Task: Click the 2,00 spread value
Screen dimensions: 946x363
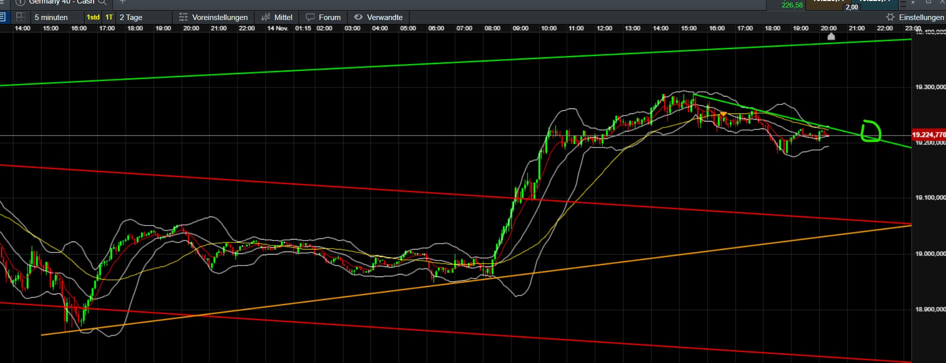Action: 852,7
